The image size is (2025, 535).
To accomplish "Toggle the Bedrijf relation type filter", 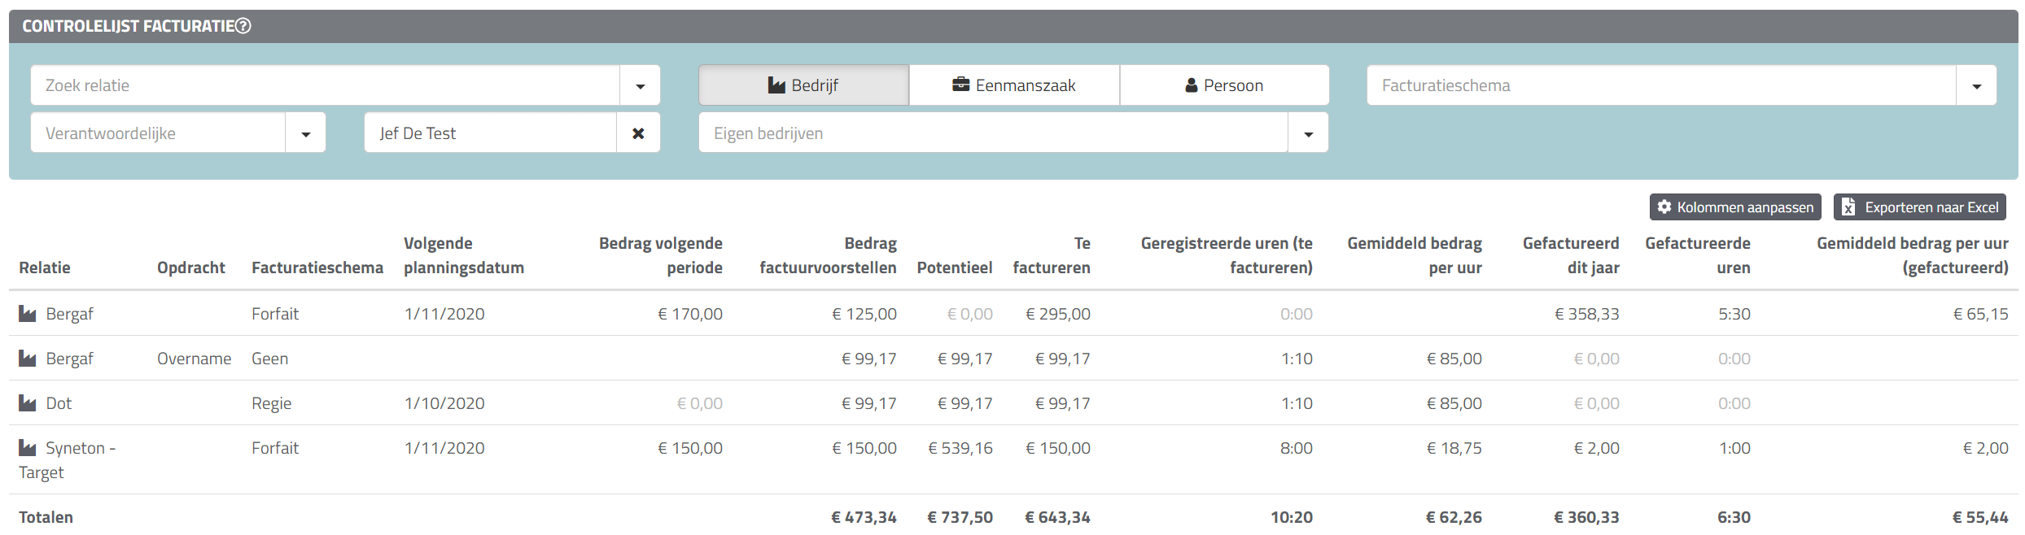I will [x=803, y=85].
